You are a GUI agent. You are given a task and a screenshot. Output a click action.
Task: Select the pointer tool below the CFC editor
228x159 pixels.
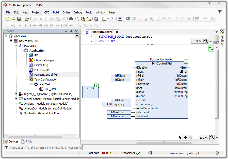[180, 137]
